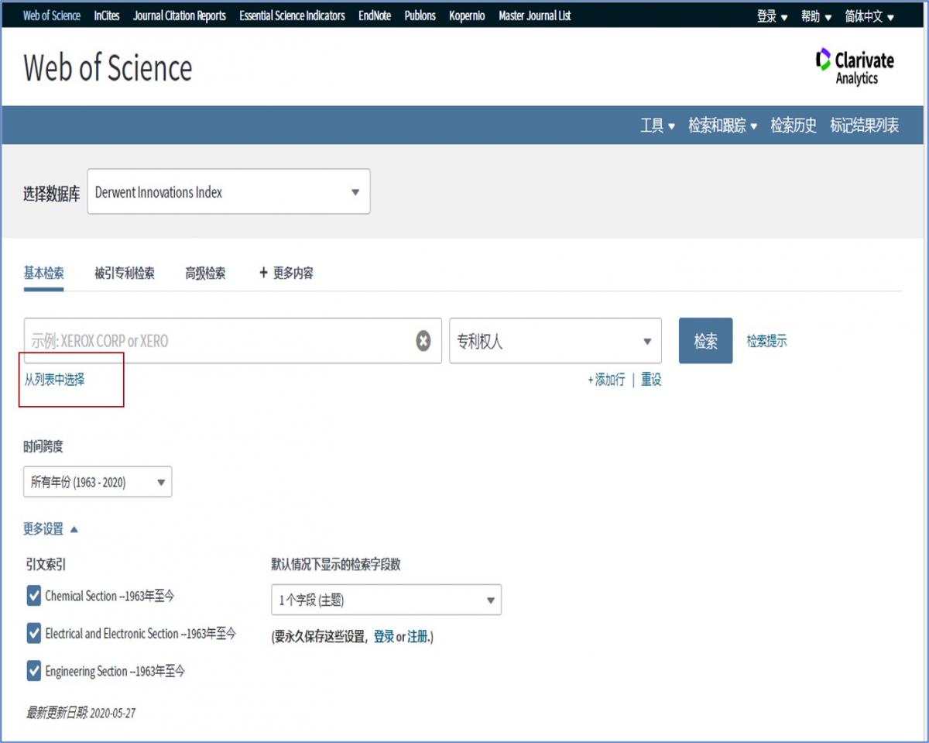Screen dimensions: 929x743
Task: Open the 1个字段 (主题) dropdown
Action: [x=386, y=600]
